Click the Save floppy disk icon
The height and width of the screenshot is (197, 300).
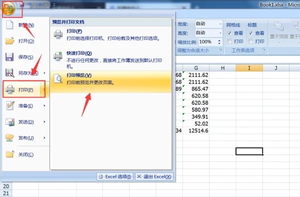pyautogui.click(x=9, y=57)
